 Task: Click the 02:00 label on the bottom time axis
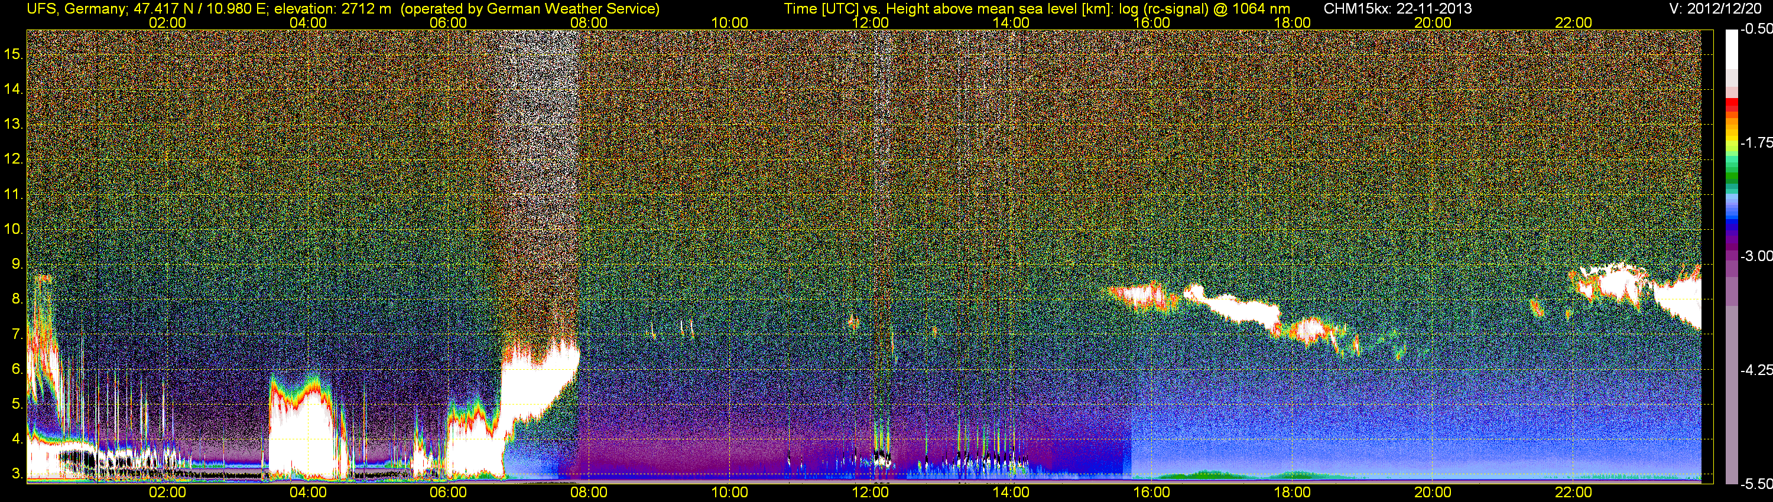[x=167, y=493]
